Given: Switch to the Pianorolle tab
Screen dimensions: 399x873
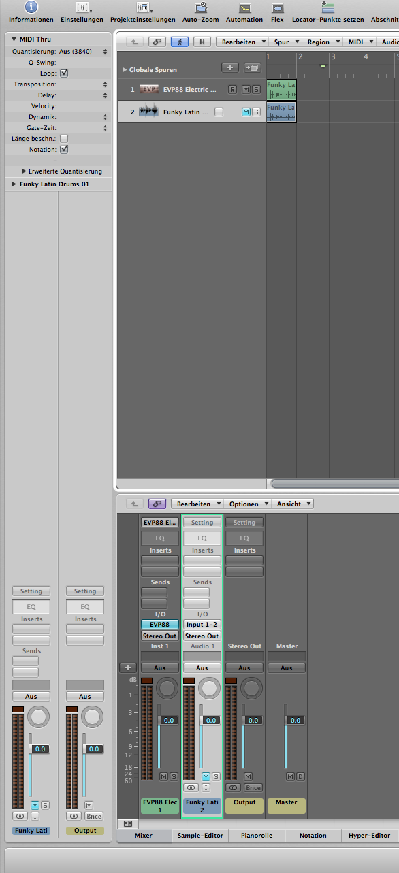Looking at the screenshot, I should (x=257, y=836).
